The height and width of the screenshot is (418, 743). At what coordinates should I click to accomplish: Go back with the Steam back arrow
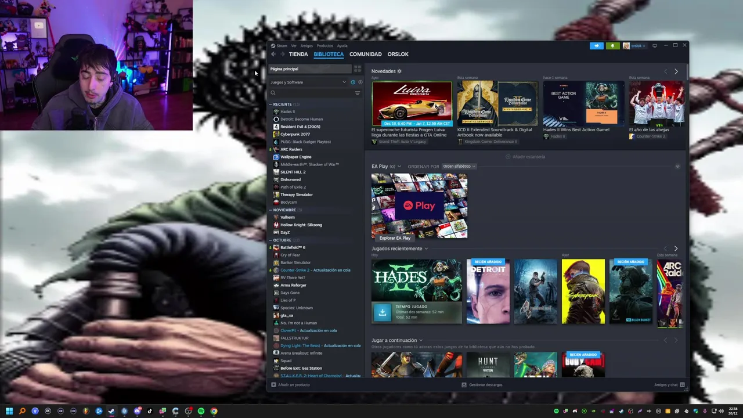click(273, 54)
